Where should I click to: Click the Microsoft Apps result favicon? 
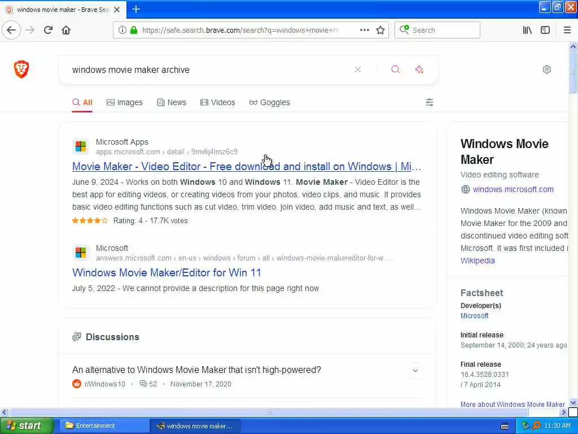pyautogui.click(x=81, y=146)
